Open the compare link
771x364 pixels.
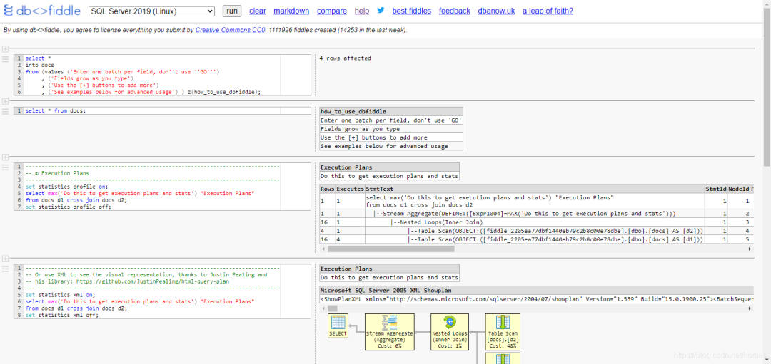(331, 11)
